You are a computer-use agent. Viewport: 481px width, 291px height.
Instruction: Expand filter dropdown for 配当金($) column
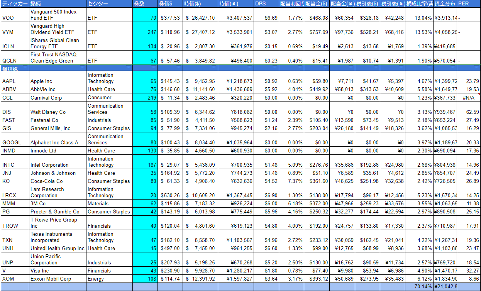coord(325,67)
